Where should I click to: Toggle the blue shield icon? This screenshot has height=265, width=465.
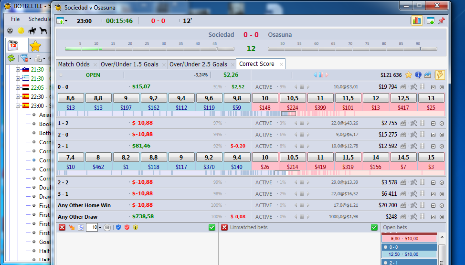tap(118, 228)
